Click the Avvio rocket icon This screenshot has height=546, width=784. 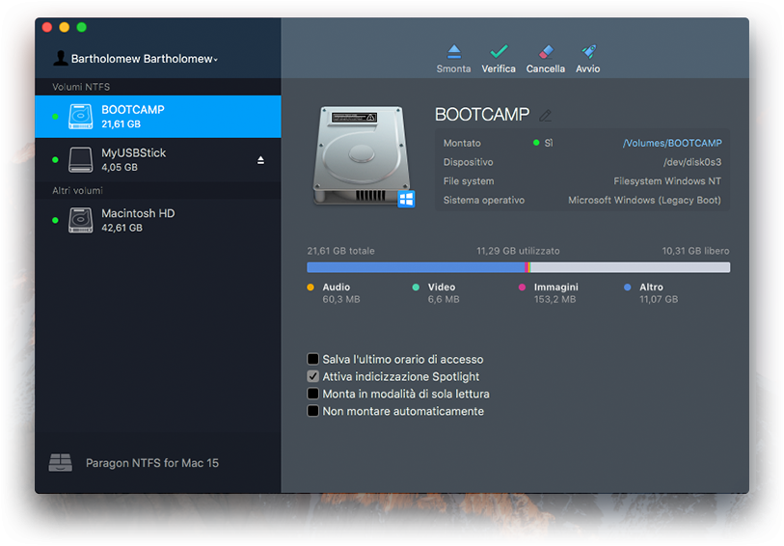tap(588, 51)
